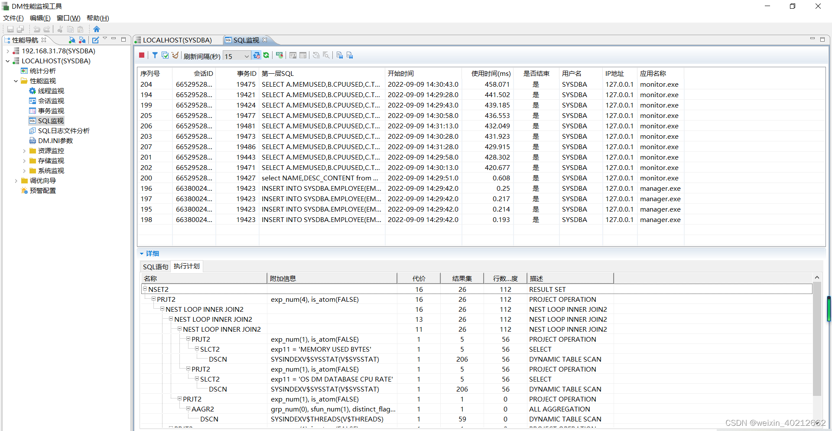
Task: Open the 编辑(E) menu
Action: click(40, 18)
